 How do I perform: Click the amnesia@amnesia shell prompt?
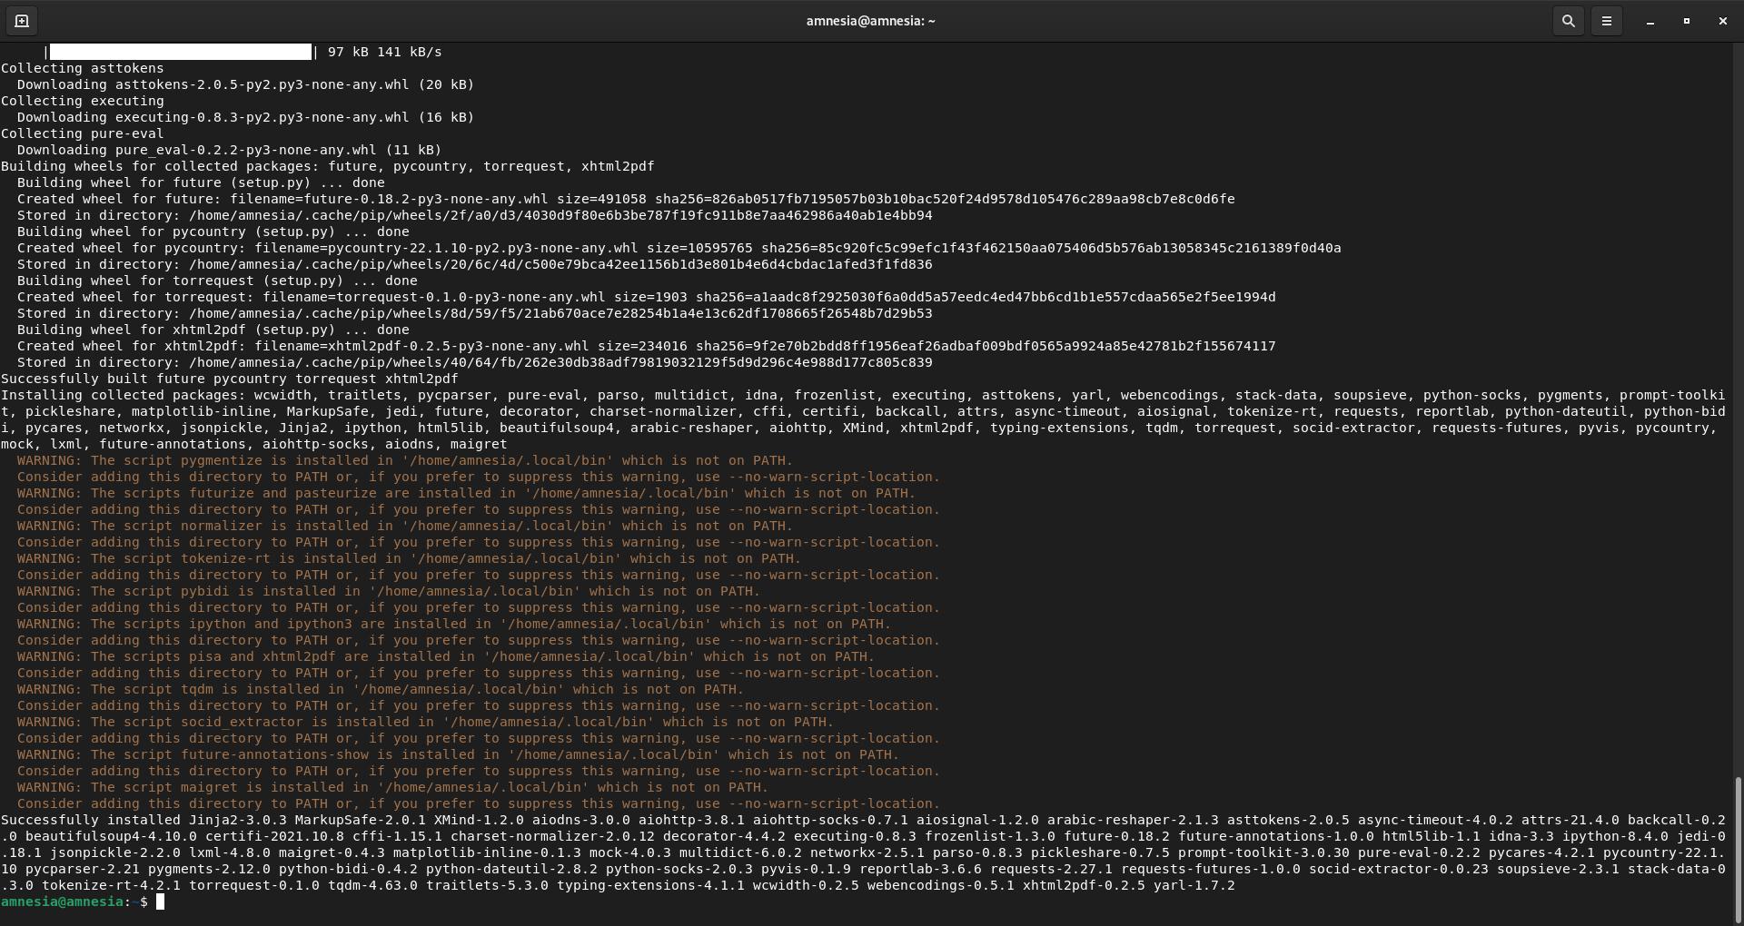(74, 901)
